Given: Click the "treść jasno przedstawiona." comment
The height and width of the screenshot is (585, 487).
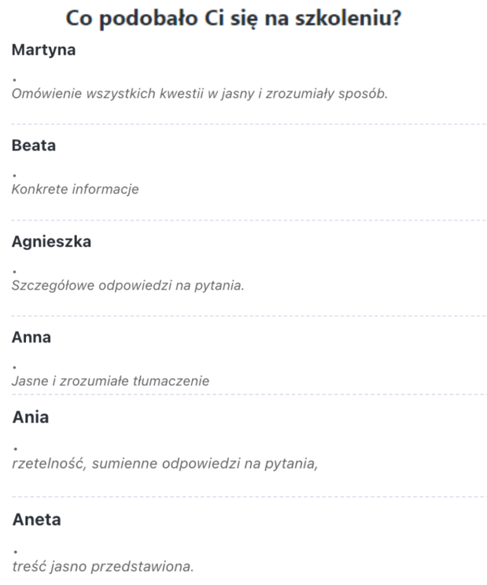Looking at the screenshot, I should (103, 564).
